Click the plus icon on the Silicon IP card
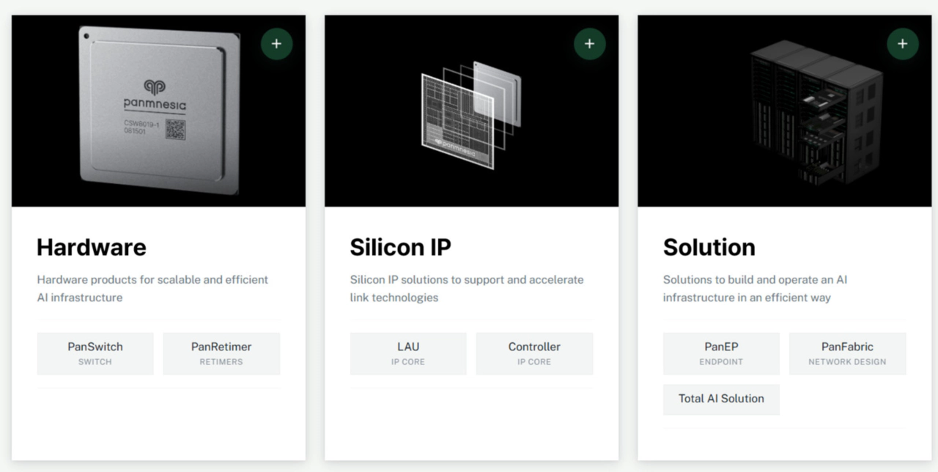The image size is (938, 472). [x=589, y=43]
